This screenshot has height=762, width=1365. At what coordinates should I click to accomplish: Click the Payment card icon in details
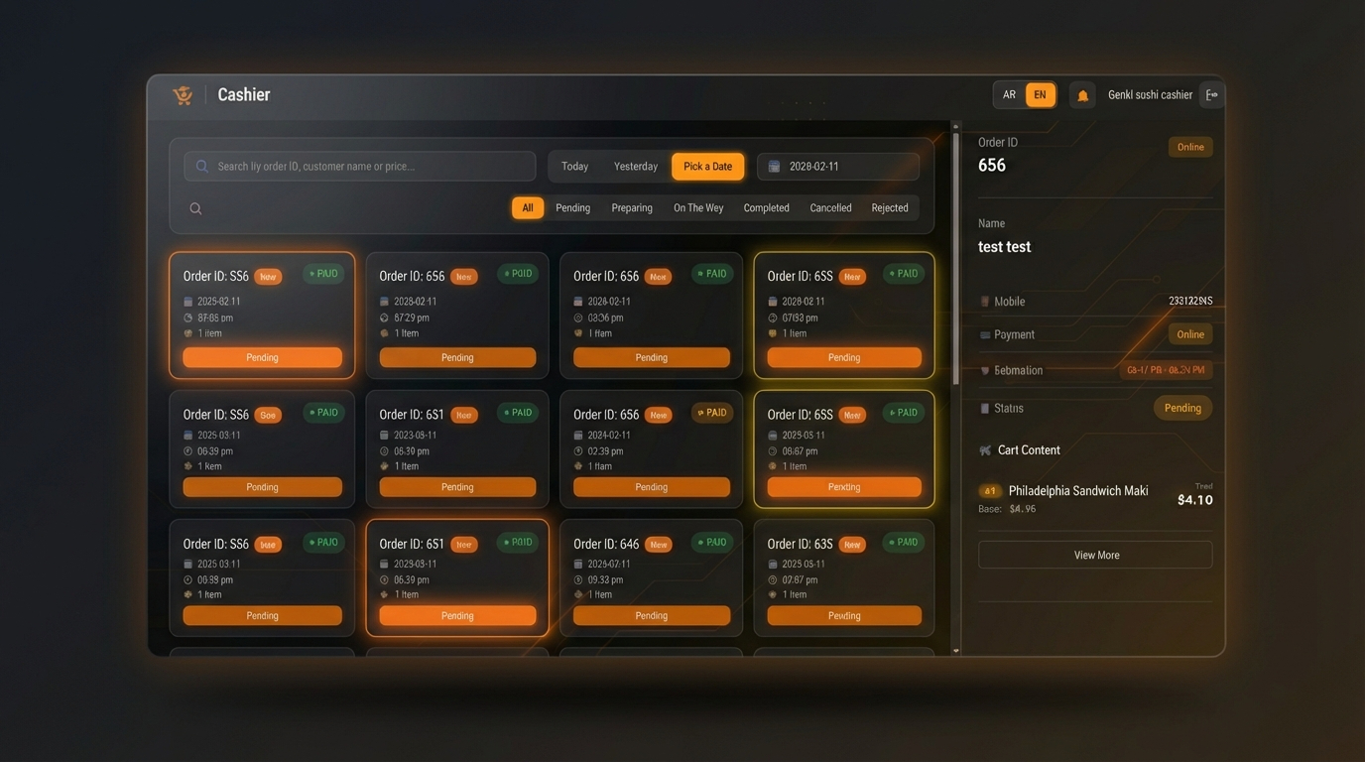(985, 335)
